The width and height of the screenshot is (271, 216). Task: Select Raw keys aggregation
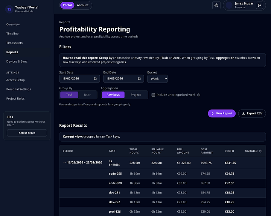[113, 95]
